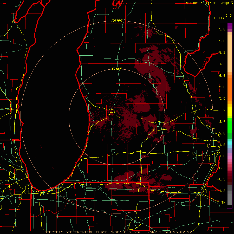Click the '[PHAS]' legend unit label
Viewport: 234px width, 234px height.
click(x=220, y=18)
